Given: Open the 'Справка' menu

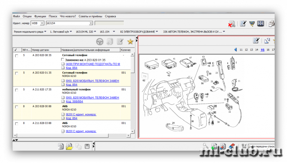Looking at the screenshot, I should [110, 16].
